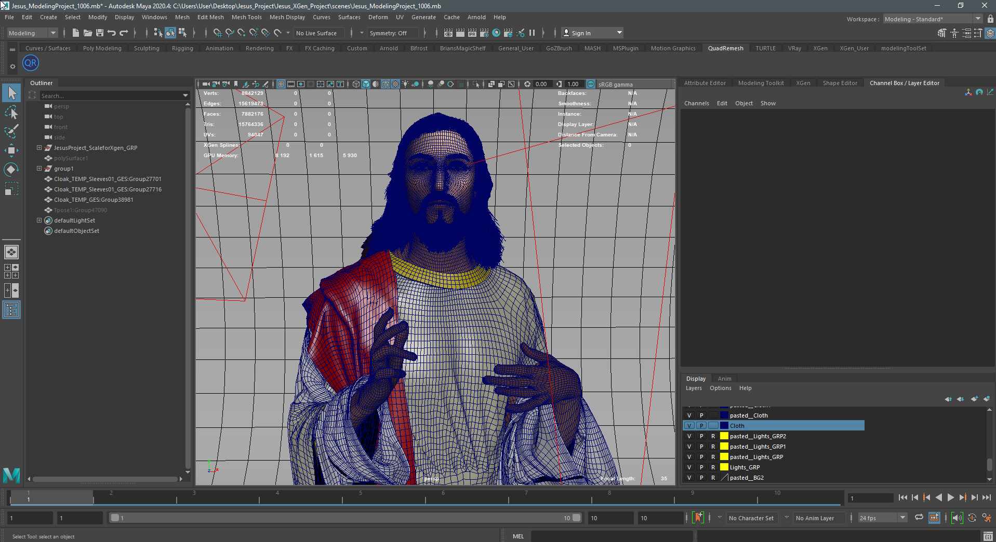Click the Outliner toggle icon in sidebar
Image resolution: width=996 pixels, height=542 pixels.
point(11,310)
